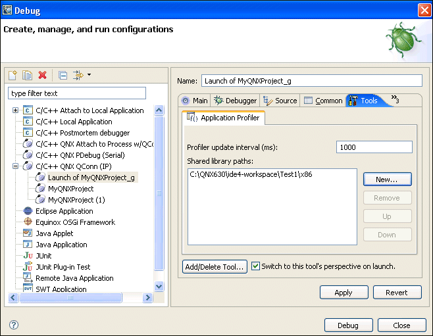Switch to the Main tab
Viewport: 433px width, 336px height.
(x=195, y=101)
